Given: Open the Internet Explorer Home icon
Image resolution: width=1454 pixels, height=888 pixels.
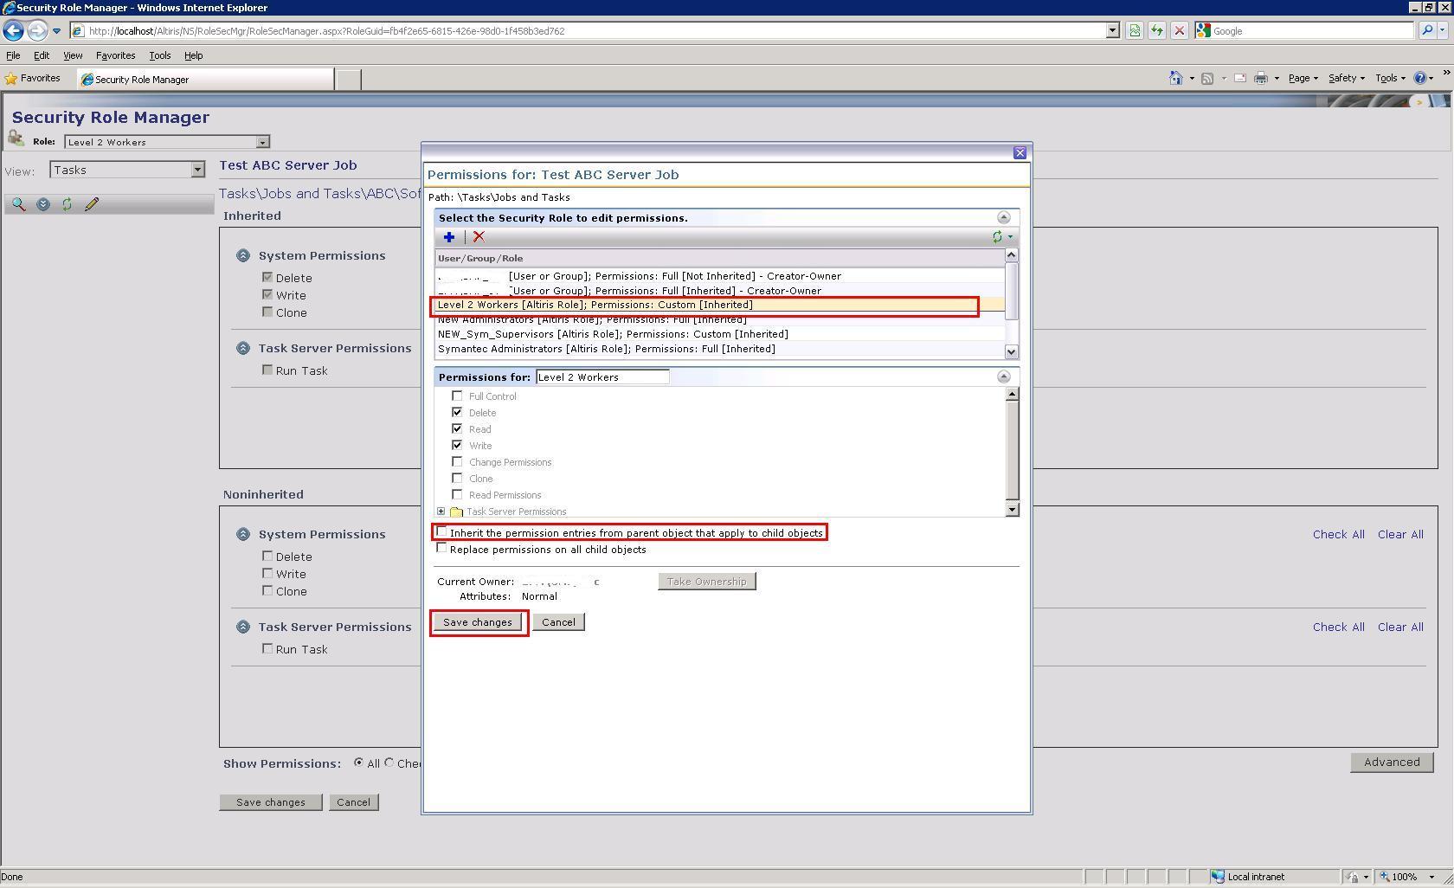Looking at the screenshot, I should (x=1174, y=79).
